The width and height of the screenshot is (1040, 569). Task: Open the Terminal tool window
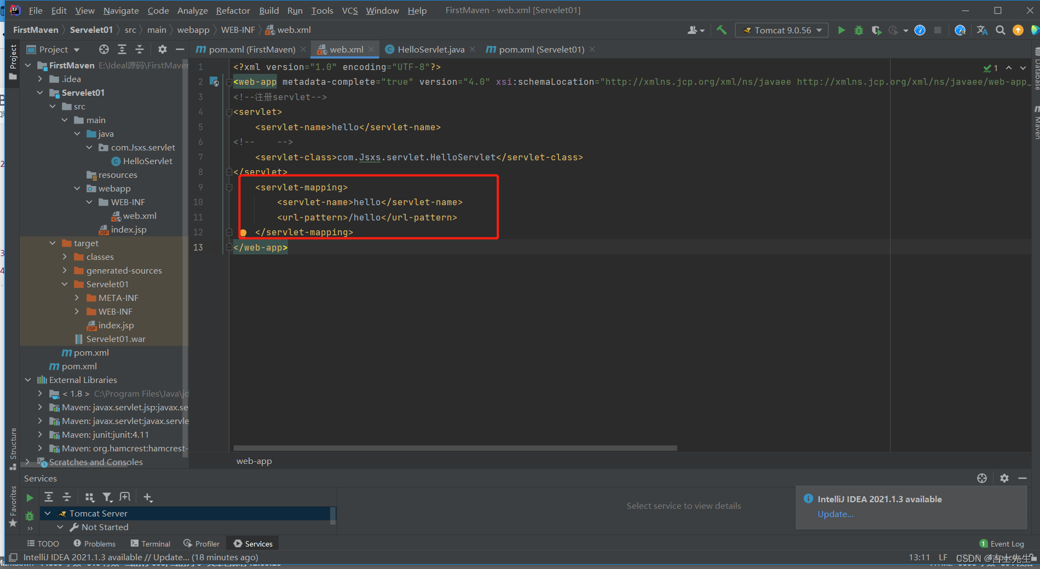coord(151,544)
